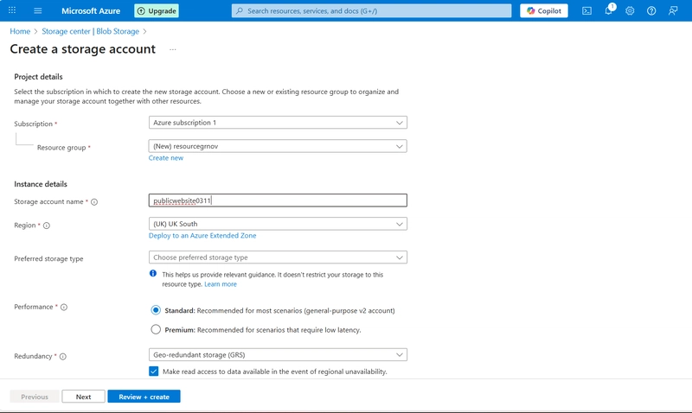692x413 pixels.
Task: Click the Feedback icon in the top bar
Action: click(673, 11)
